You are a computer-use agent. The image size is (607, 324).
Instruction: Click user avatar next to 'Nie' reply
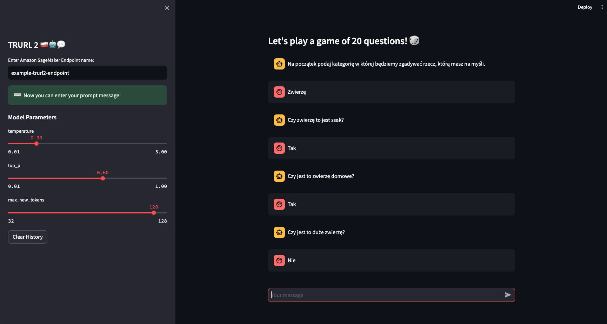pyautogui.click(x=279, y=260)
